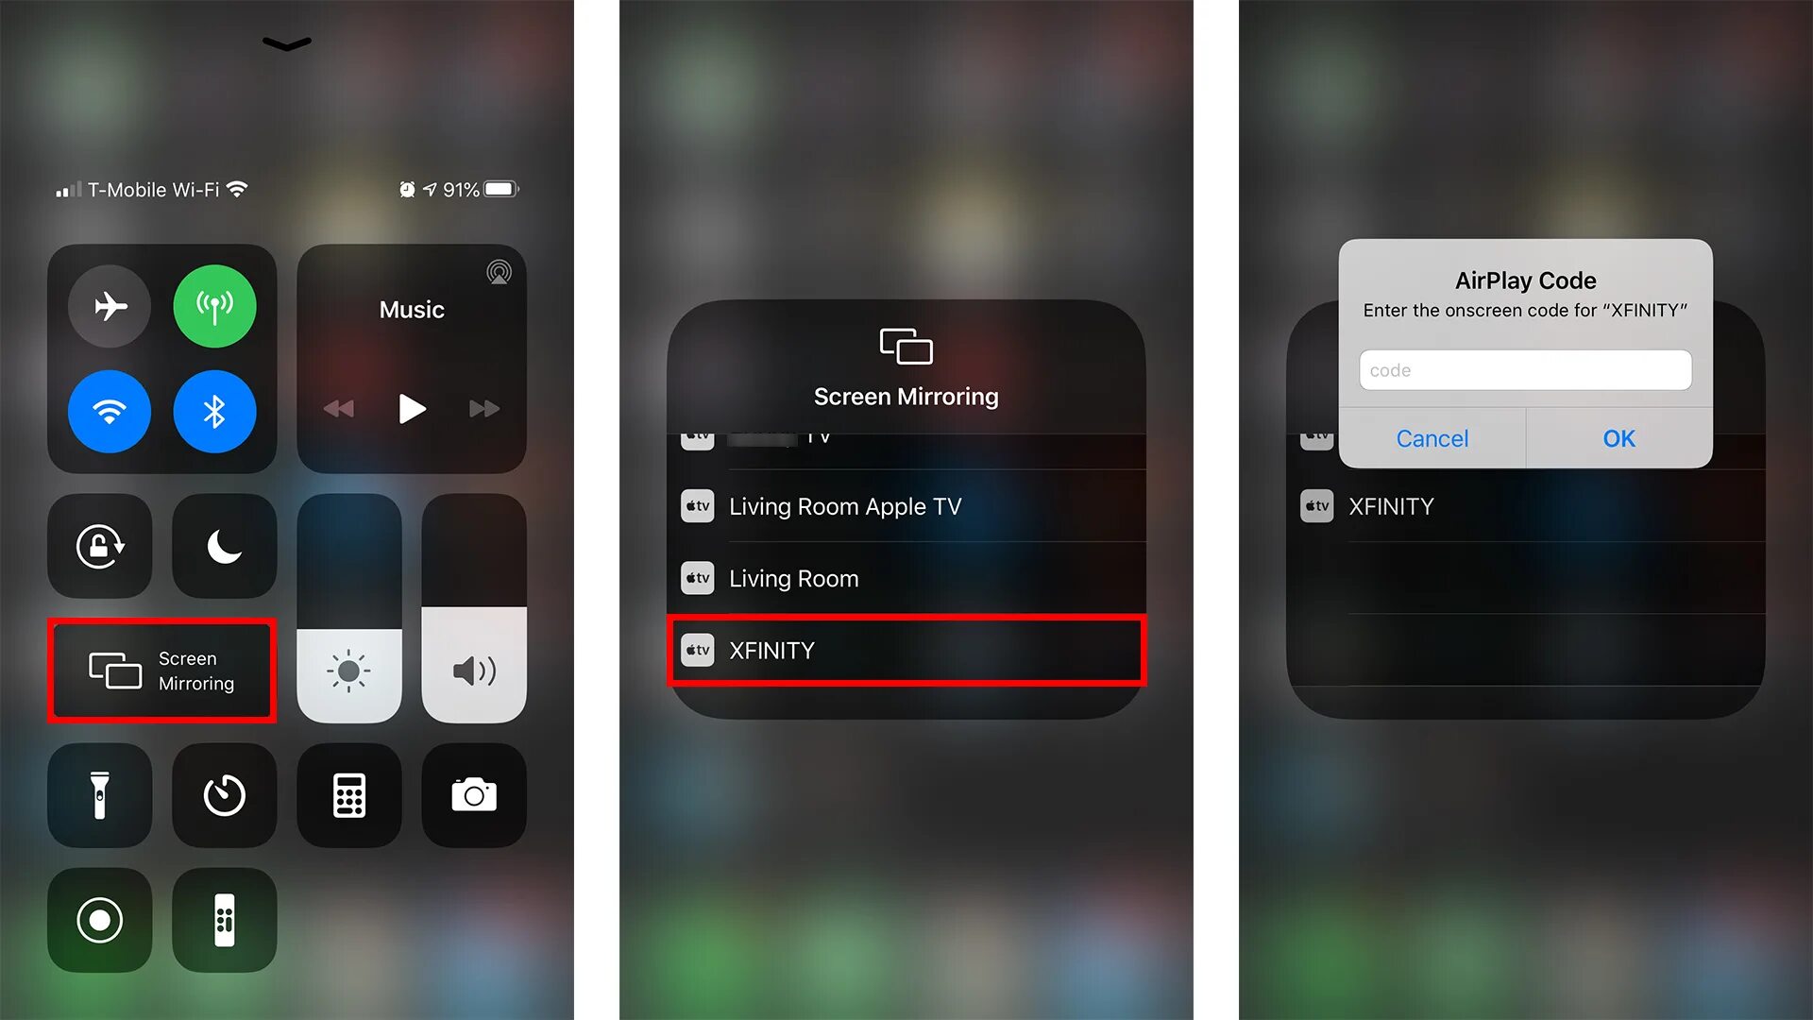Tap the AirPlay code input field
1813x1020 pixels.
[1524, 368]
